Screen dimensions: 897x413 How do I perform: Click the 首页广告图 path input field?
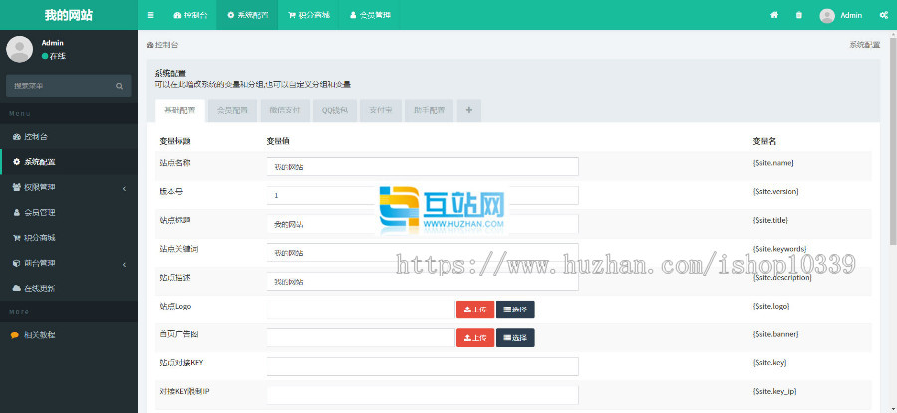tap(361, 338)
